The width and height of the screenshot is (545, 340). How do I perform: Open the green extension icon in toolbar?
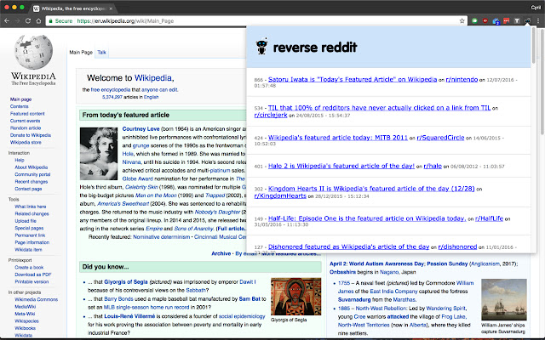(474, 20)
